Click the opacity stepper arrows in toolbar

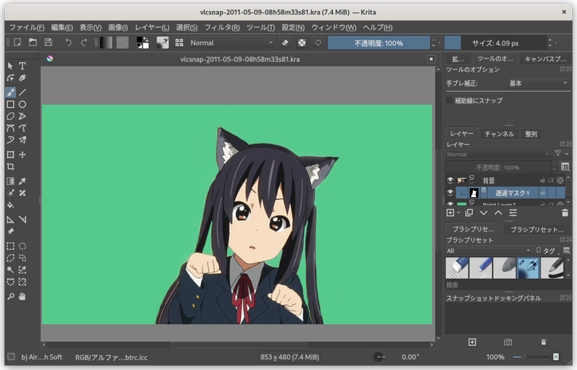point(434,43)
